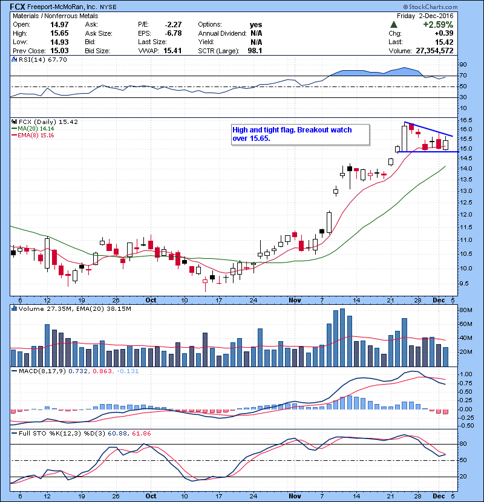Click the 'Dec' label on price chart axis

click(x=439, y=300)
